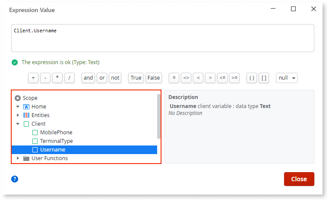Click the blue help question mark icon
This screenshot has width=329, height=201.
click(15, 179)
